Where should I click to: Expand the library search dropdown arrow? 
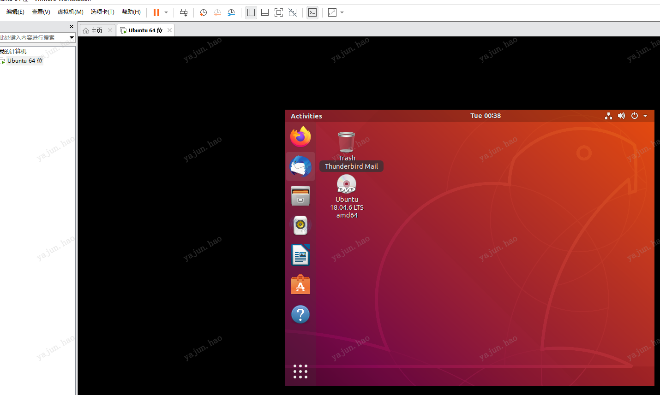[72, 37]
